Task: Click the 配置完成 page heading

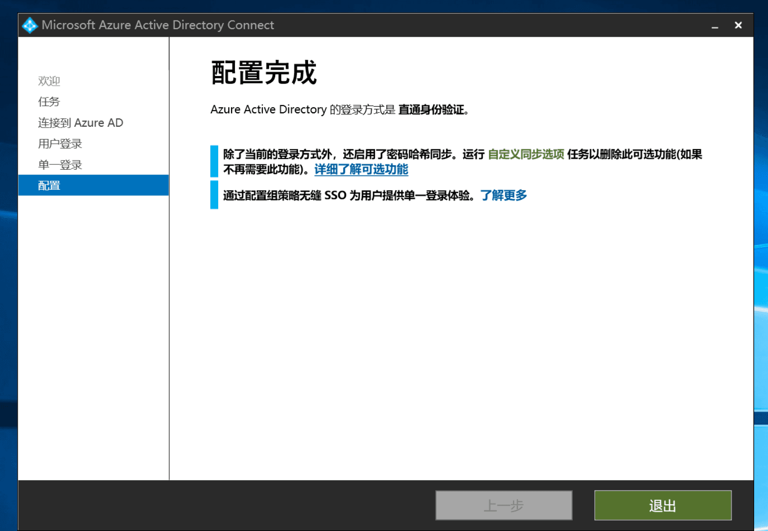Action: point(264,73)
